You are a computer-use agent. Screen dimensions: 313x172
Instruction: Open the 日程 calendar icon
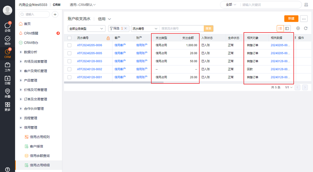pyautogui.click(x=7, y=80)
